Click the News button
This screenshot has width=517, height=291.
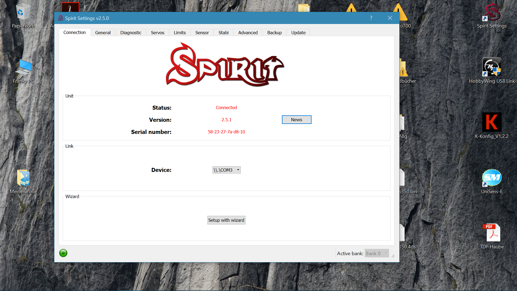click(296, 120)
